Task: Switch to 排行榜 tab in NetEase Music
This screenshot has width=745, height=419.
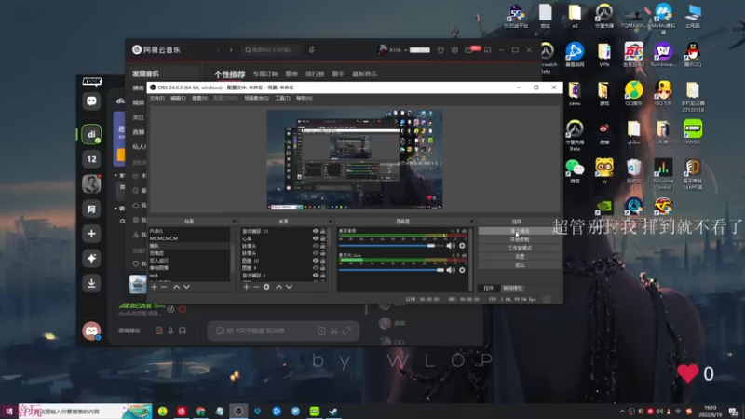Action: tap(315, 74)
